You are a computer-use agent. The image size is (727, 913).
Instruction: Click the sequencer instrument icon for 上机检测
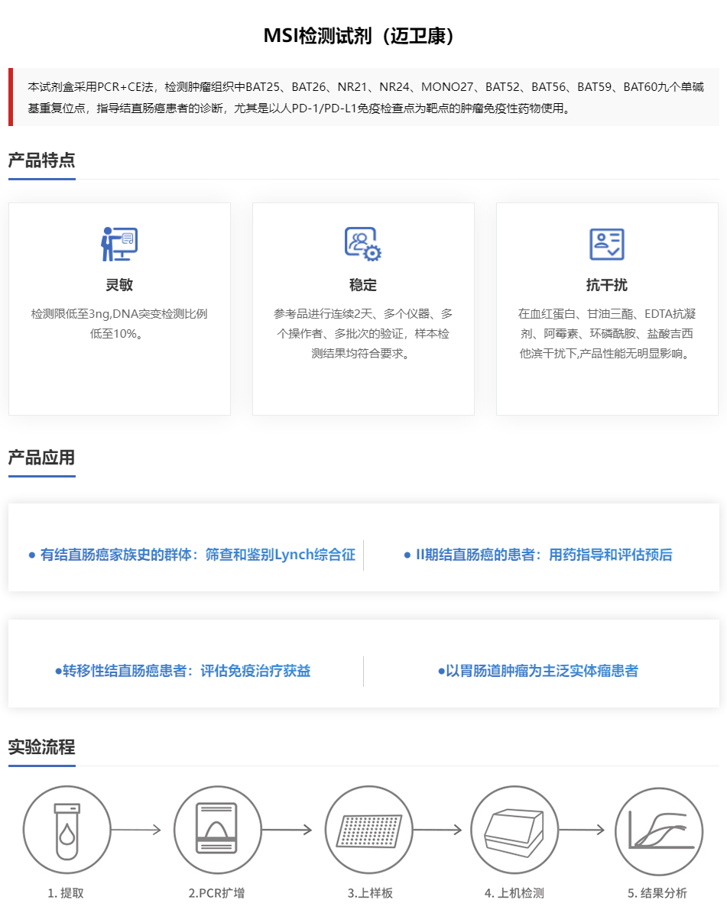click(x=514, y=830)
